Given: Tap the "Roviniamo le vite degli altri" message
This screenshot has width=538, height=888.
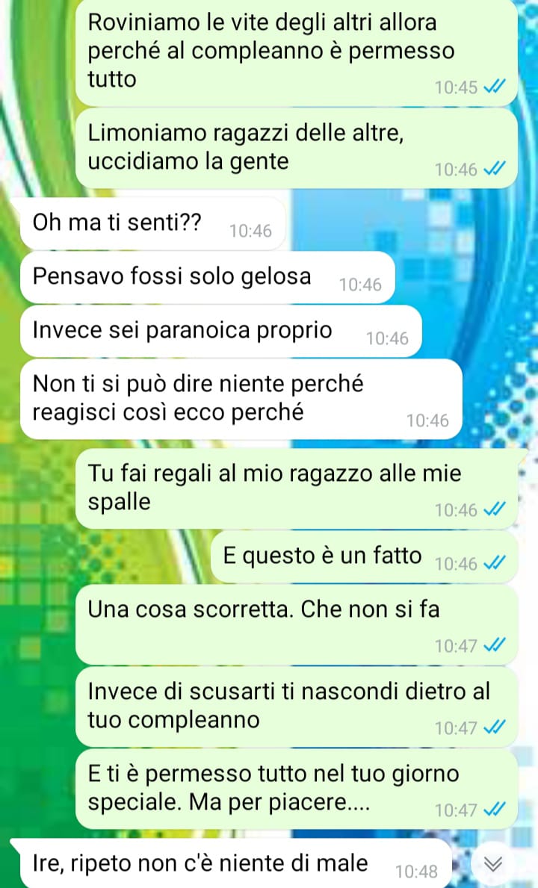Looking at the screenshot, I should pos(296,52).
